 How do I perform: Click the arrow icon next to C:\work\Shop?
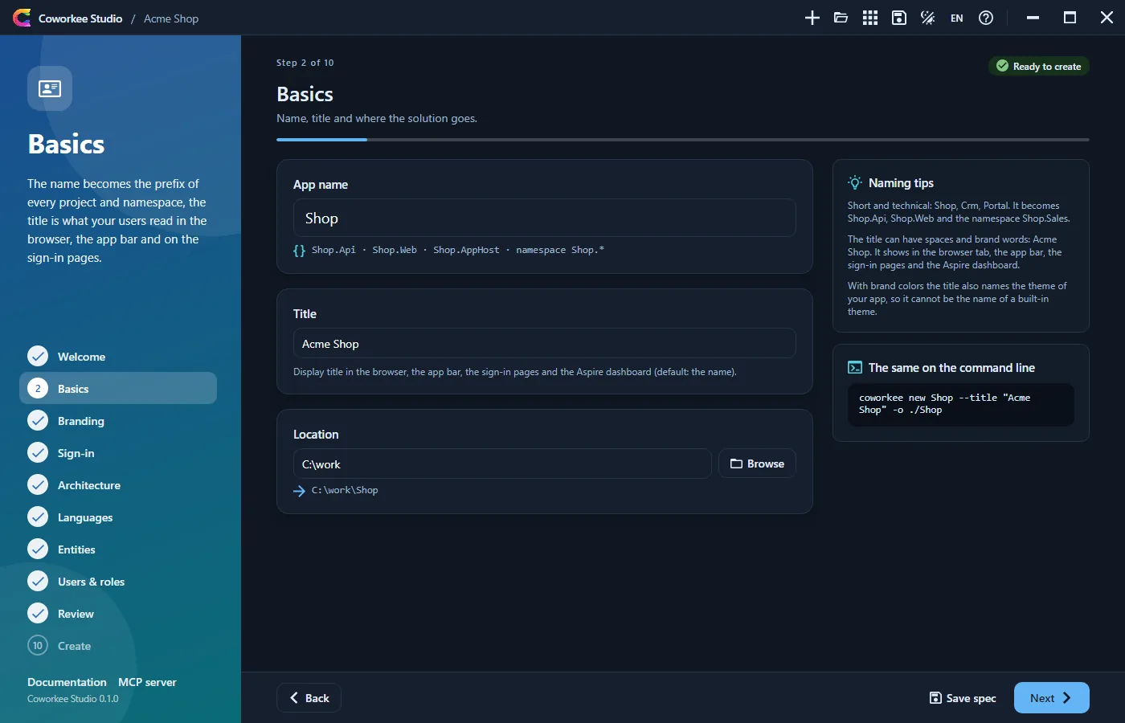pyautogui.click(x=299, y=491)
